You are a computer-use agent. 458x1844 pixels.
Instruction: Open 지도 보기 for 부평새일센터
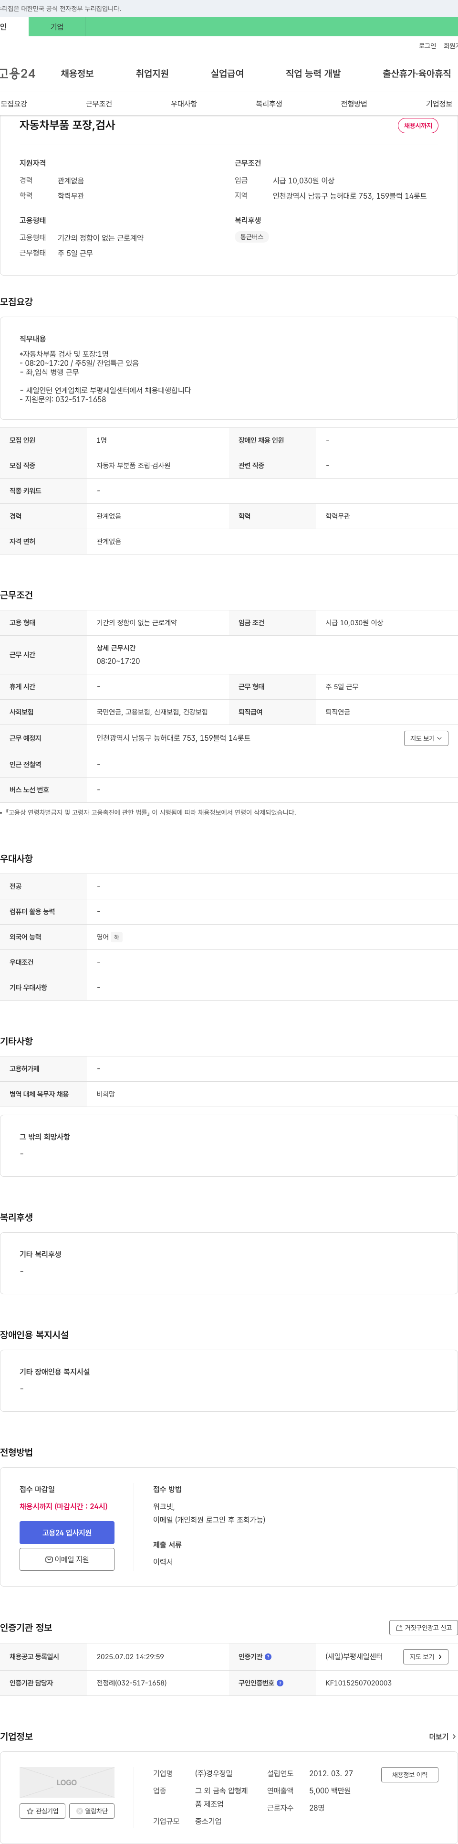point(426,1656)
